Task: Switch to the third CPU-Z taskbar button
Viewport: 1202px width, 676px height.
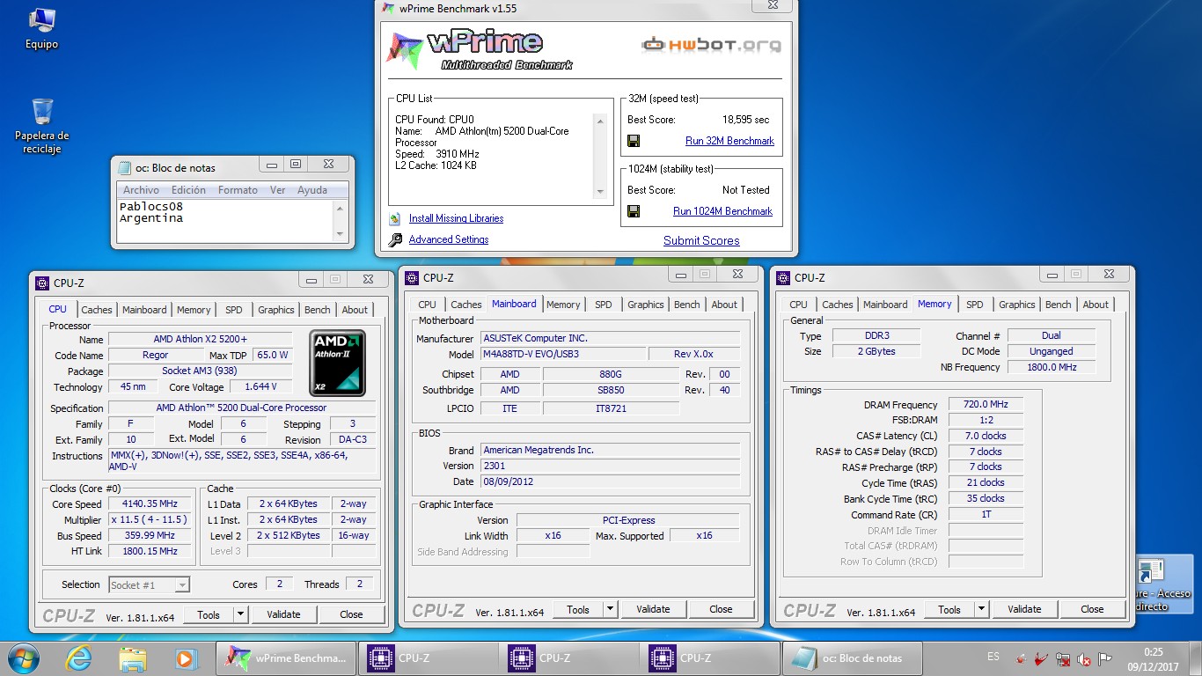Action: pyautogui.click(x=710, y=658)
